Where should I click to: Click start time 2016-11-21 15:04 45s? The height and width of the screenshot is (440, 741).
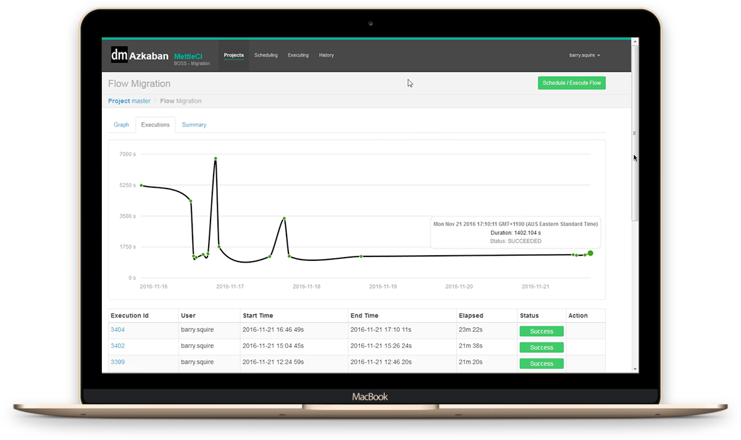click(x=273, y=346)
